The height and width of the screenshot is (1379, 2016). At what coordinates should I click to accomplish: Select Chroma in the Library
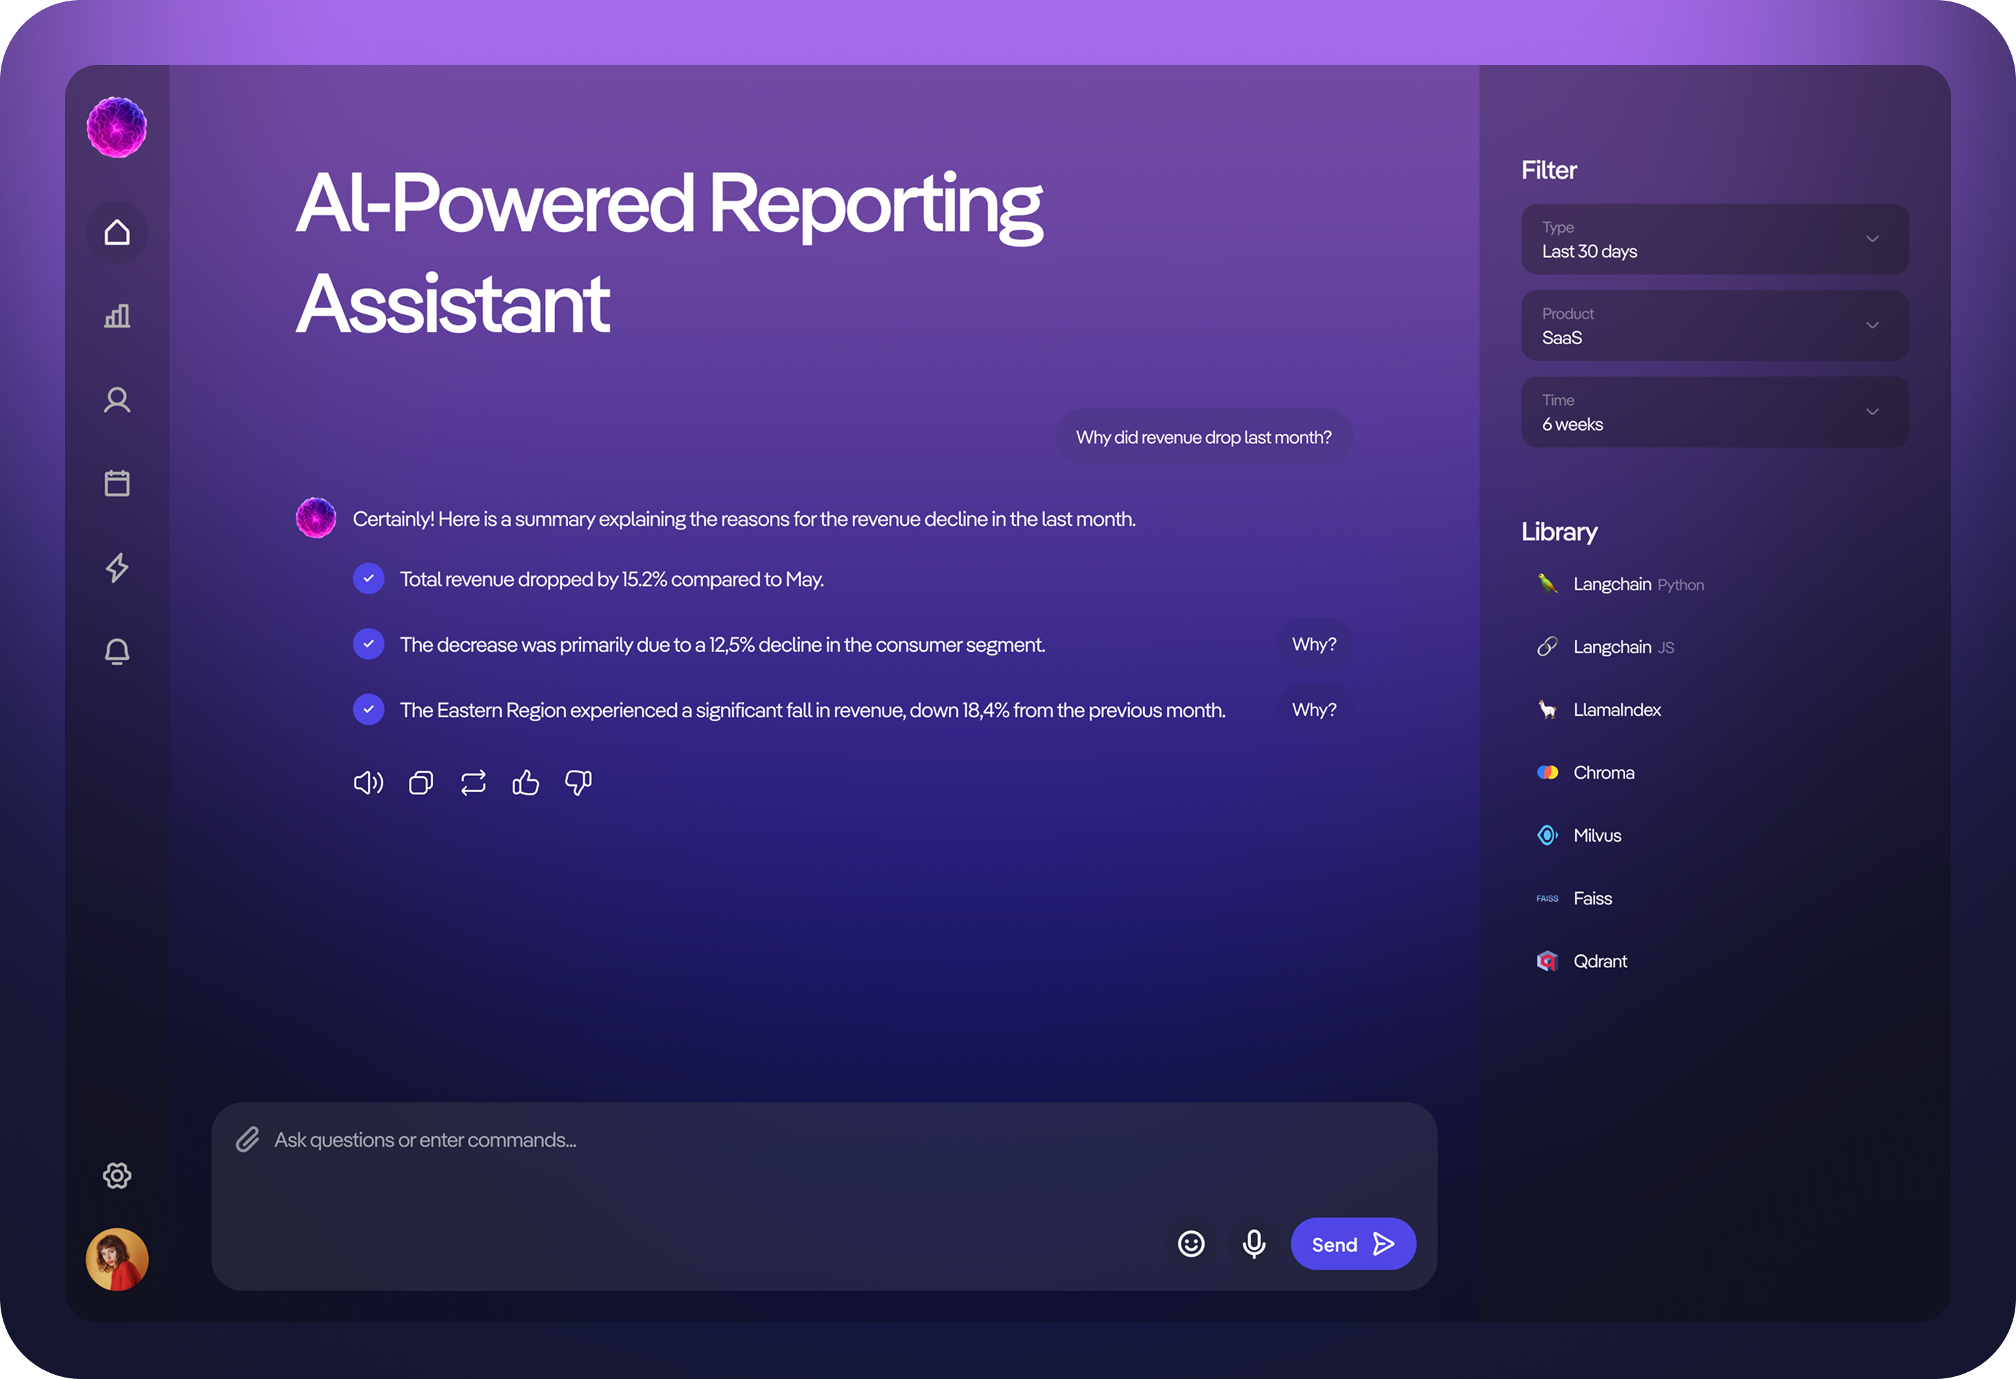coord(1585,773)
